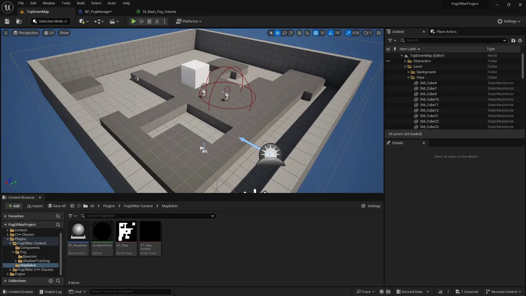This screenshot has height=296, width=526.
Task: Click the Browse content folder icon in toolbar
Action: [x=19, y=21]
